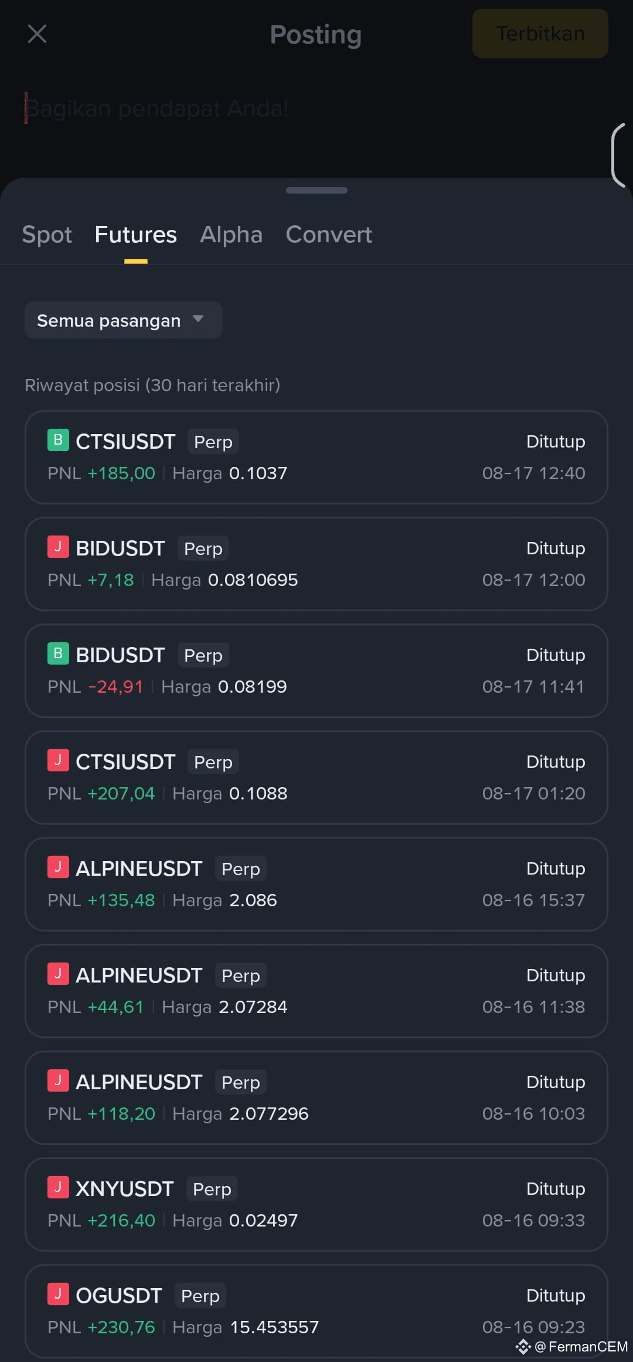
Task: Click Perp tag on XNYUSDT entry
Action: [x=212, y=1189]
